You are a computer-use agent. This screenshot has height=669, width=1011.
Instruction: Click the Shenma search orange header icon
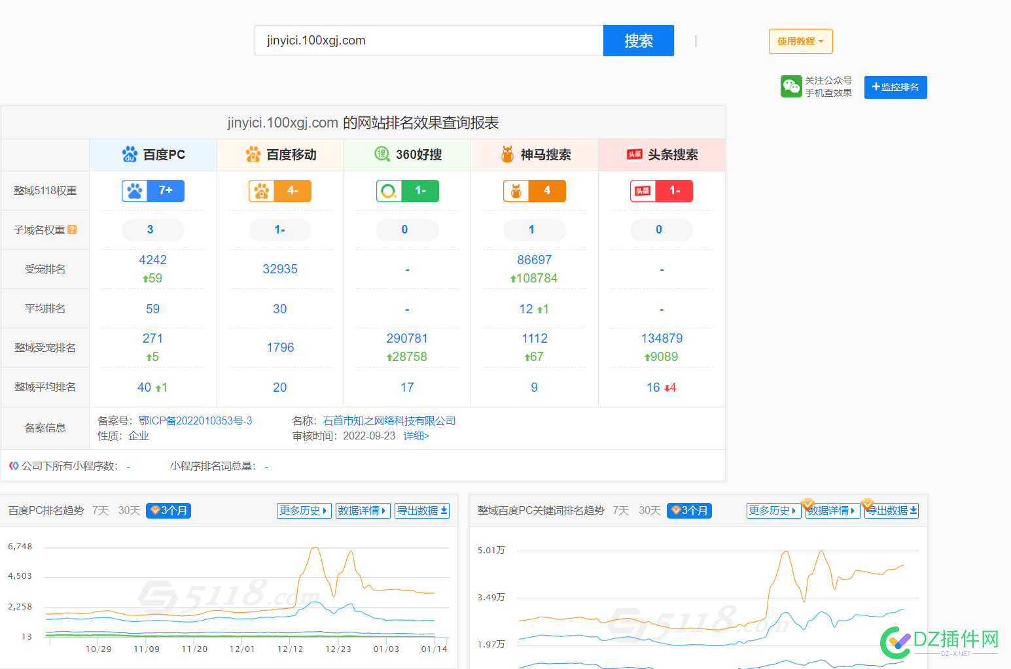(x=507, y=154)
